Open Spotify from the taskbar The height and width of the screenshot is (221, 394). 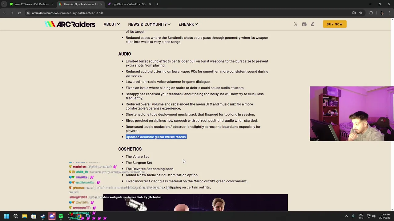[61, 216]
